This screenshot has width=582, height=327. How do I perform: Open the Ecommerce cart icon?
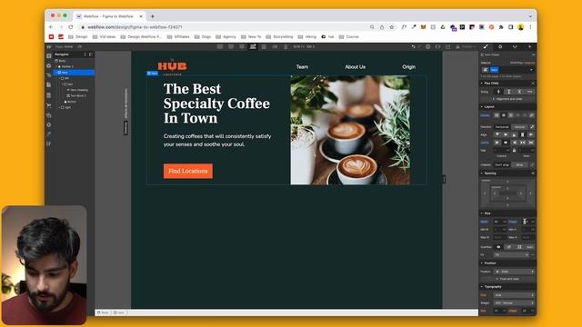coord(48,105)
